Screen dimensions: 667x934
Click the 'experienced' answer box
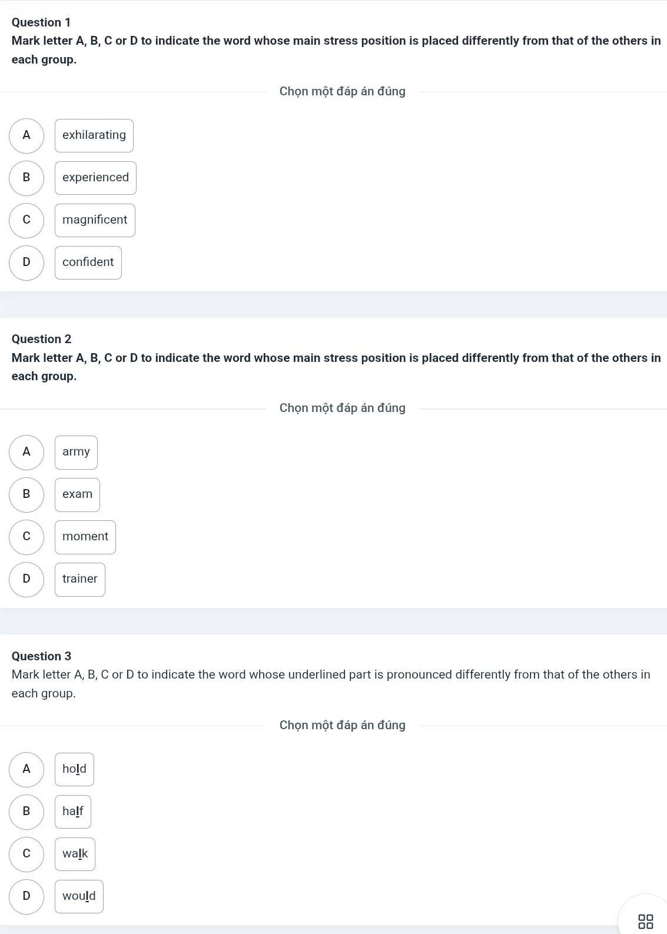(95, 178)
